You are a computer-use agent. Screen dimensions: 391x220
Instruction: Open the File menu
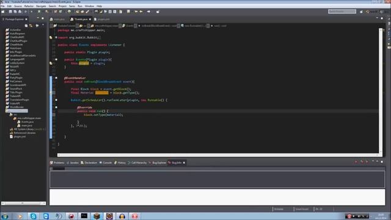point(2,6)
